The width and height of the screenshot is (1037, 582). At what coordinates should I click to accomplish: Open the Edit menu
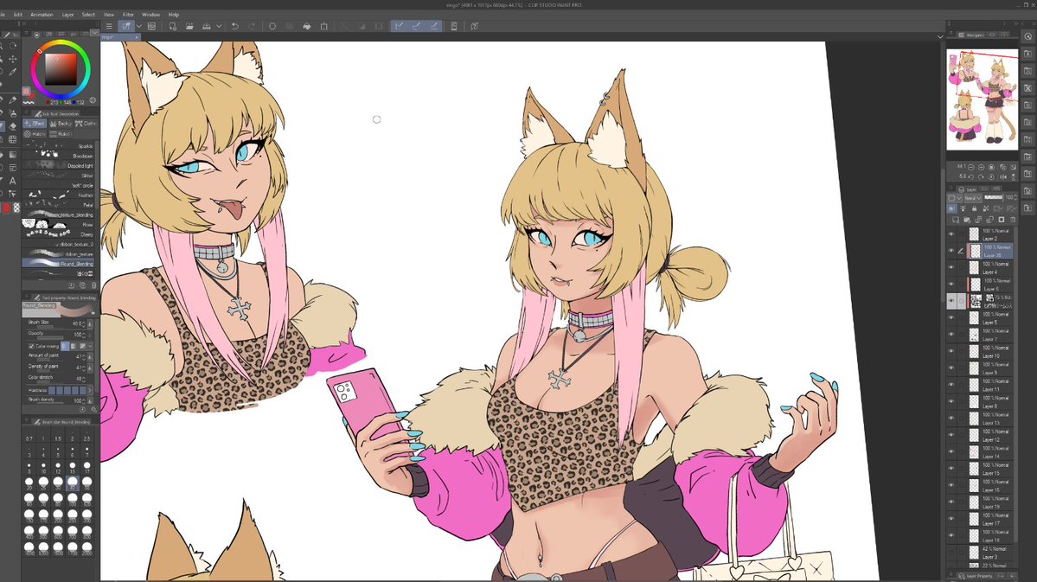point(18,15)
